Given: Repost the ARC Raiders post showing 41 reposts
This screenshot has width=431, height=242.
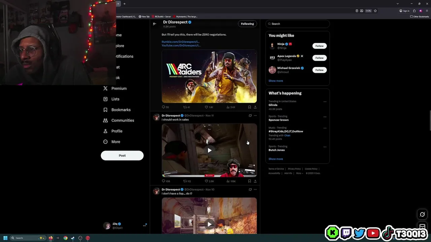Looking at the screenshot, I should click(187, 107).
